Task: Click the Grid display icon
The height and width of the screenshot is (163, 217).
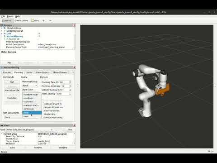Action: click(5, 34)
